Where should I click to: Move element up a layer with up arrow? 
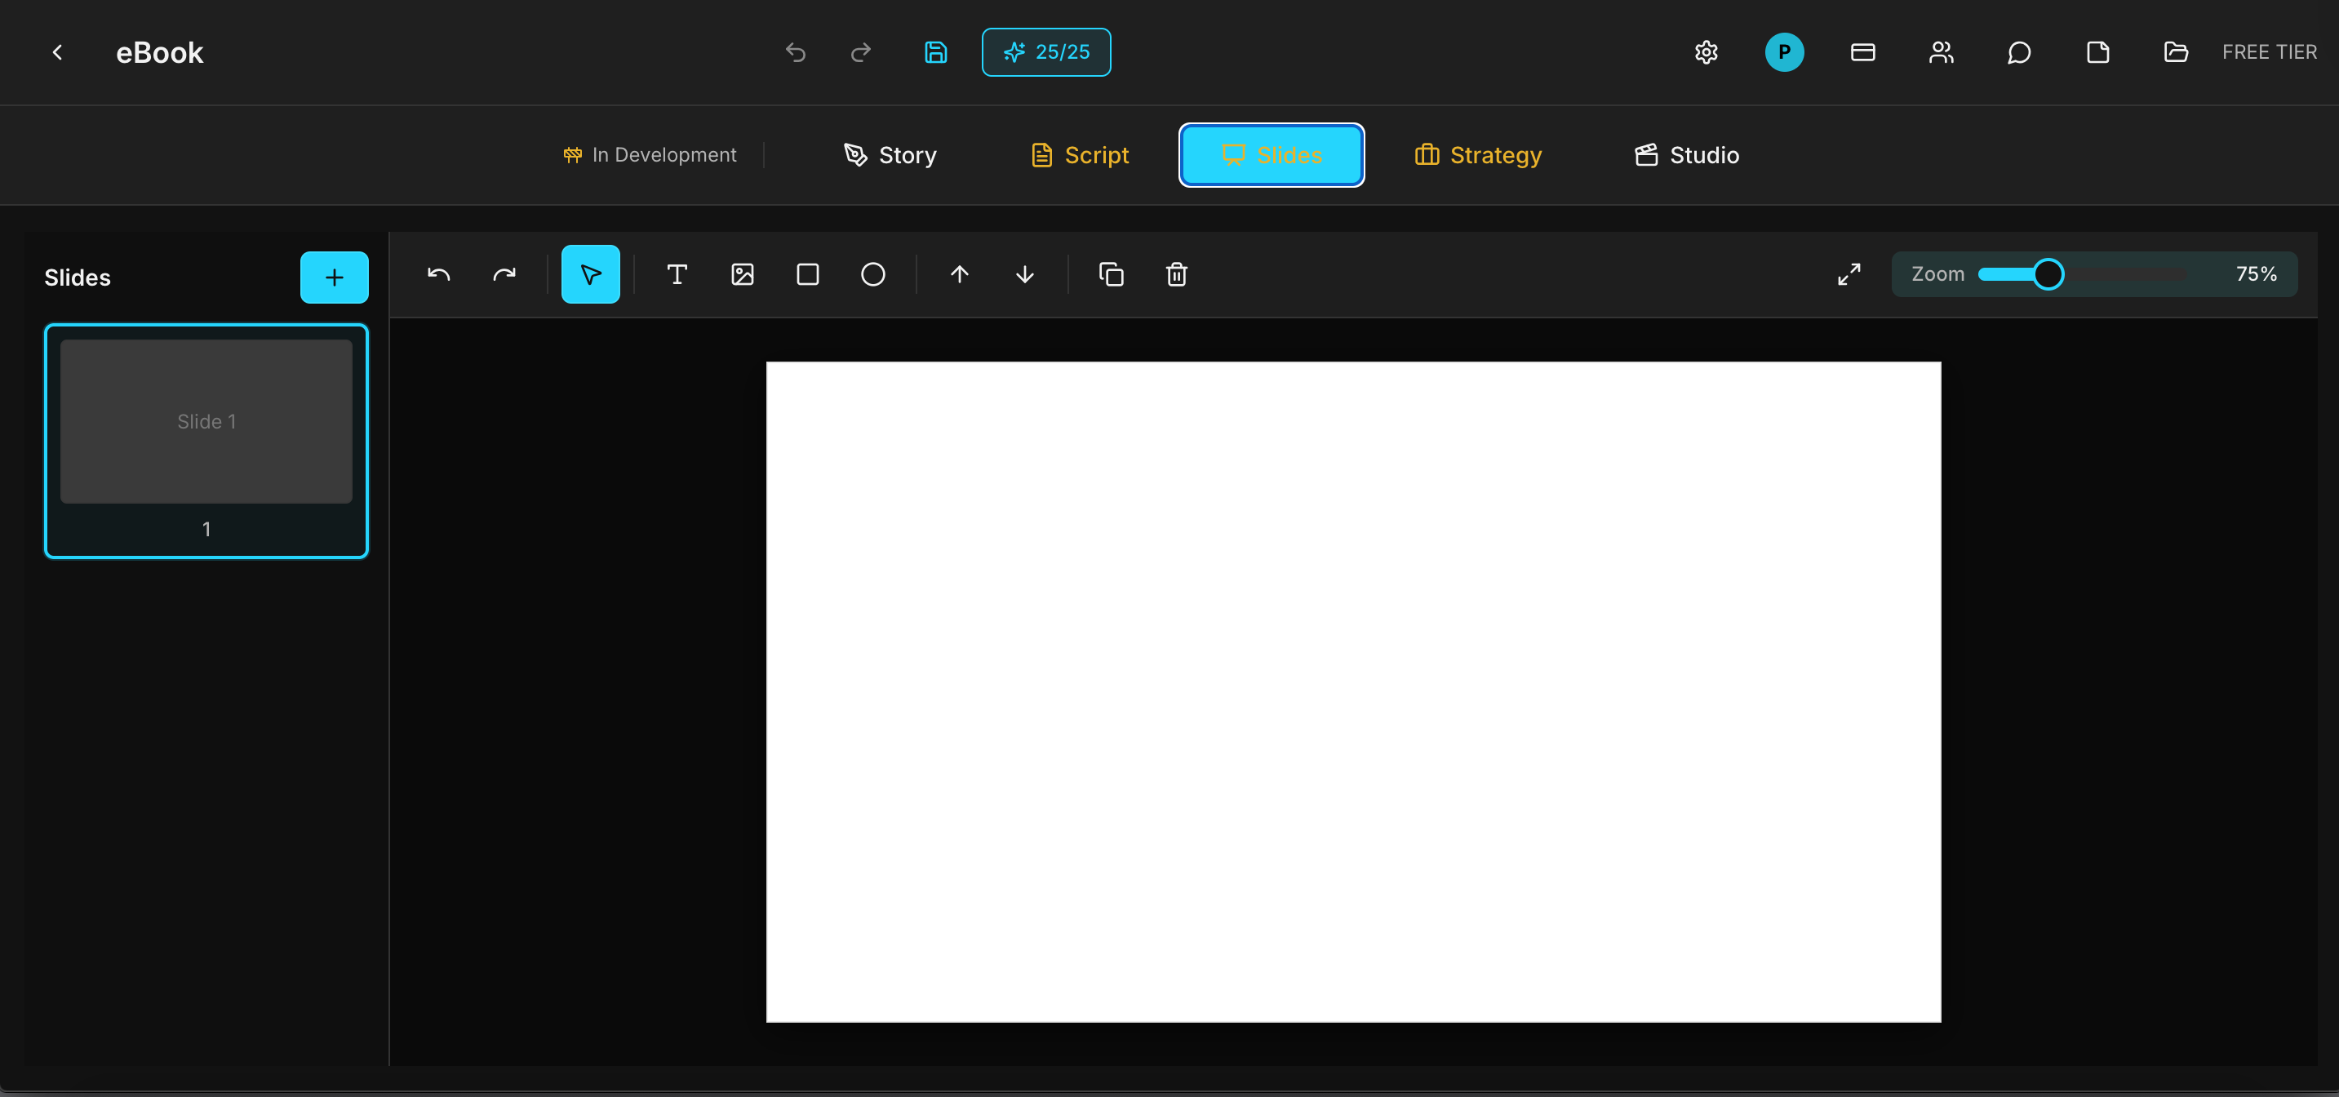coord(959,274)
